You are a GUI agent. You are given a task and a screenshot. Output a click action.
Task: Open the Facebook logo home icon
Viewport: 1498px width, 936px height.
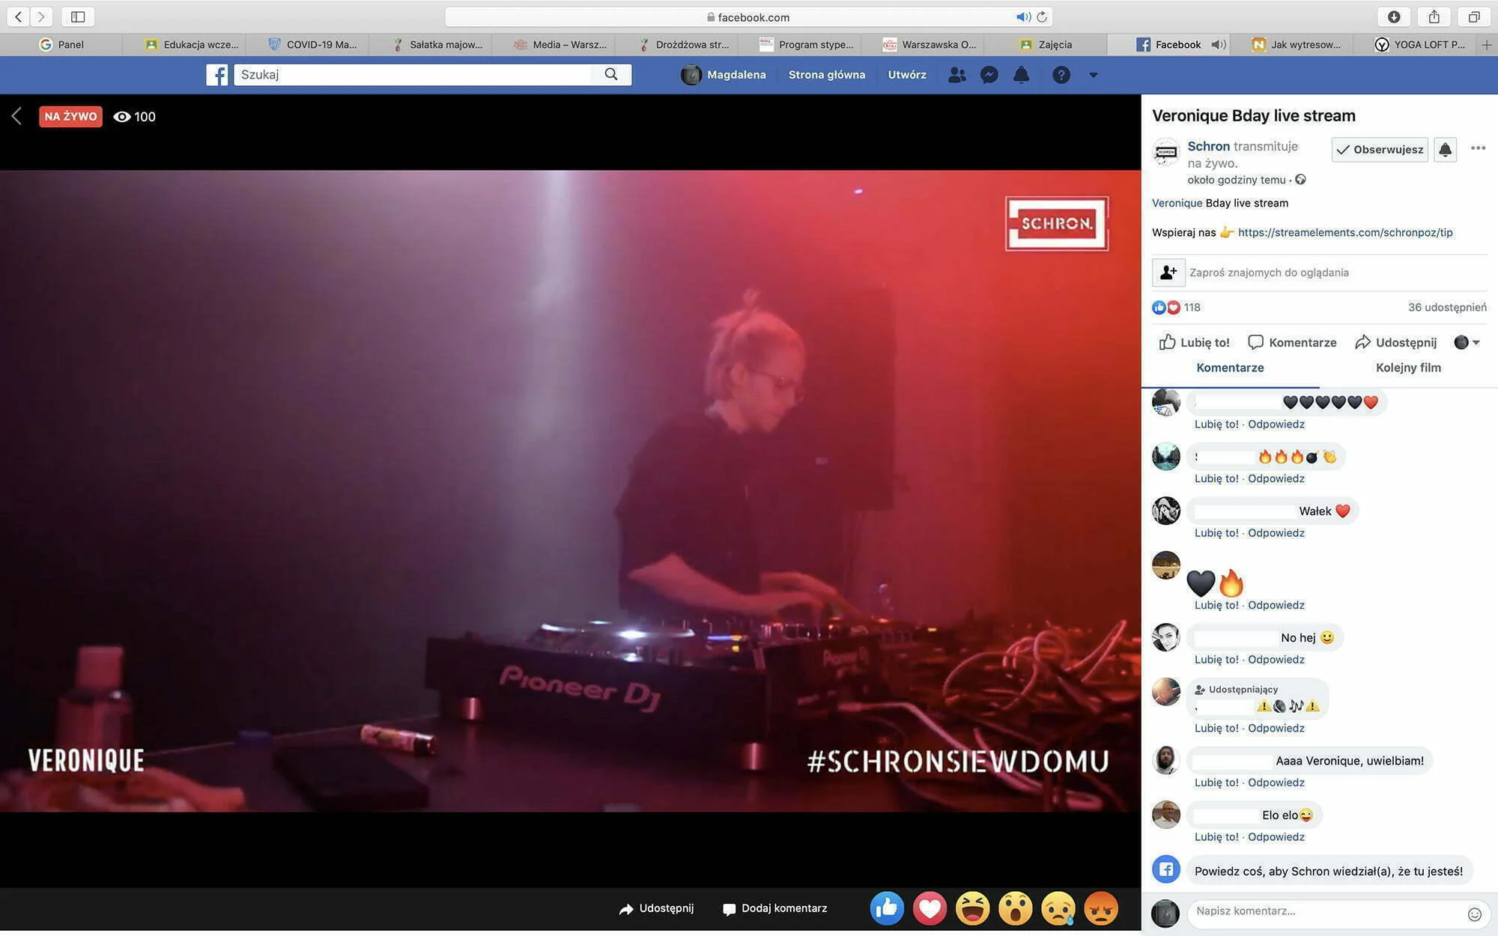pos(217,75)
